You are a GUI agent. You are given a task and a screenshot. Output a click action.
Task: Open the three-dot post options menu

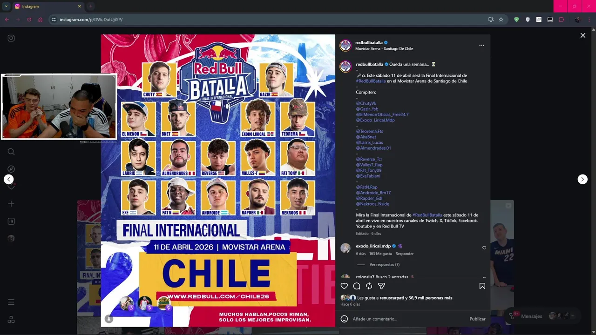tap(481, 45)
